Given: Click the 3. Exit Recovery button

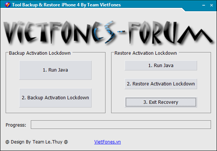Looking at the screenshot, I should [161, 102].
